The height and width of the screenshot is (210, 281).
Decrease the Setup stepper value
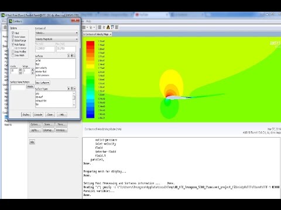pyautogui.click(x=33, y=73)
